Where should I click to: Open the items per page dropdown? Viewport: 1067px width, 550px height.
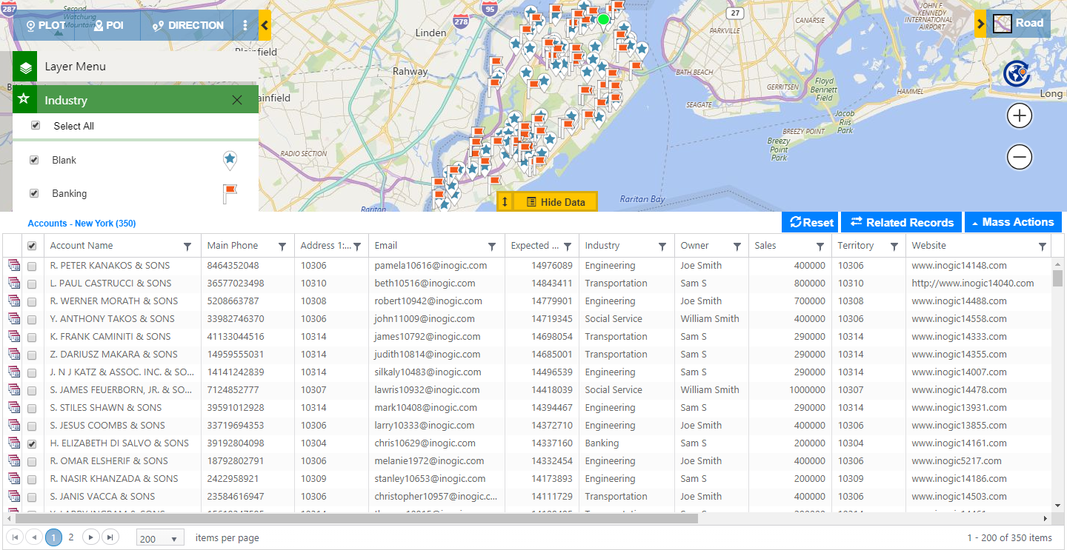pyautogui.click(x=160, y=538)
